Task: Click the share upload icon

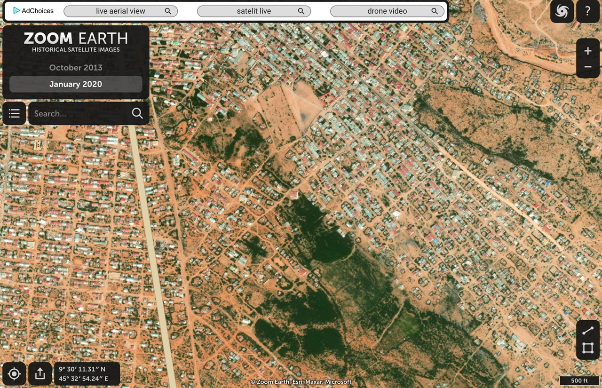Action: click(x=40, y=374)
